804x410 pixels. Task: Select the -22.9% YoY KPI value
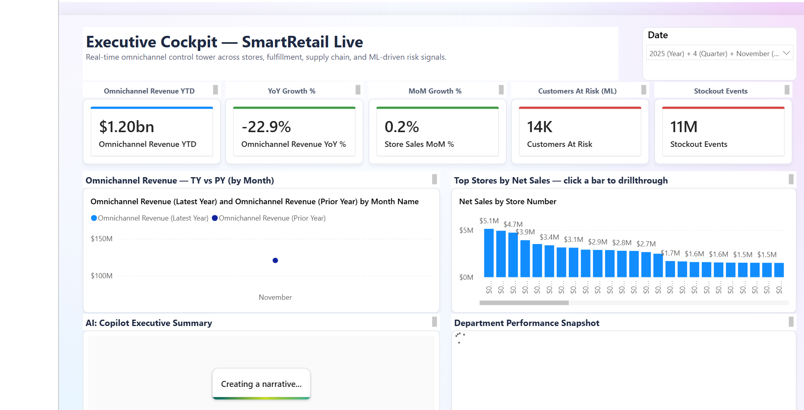click(x=266, y=127)
